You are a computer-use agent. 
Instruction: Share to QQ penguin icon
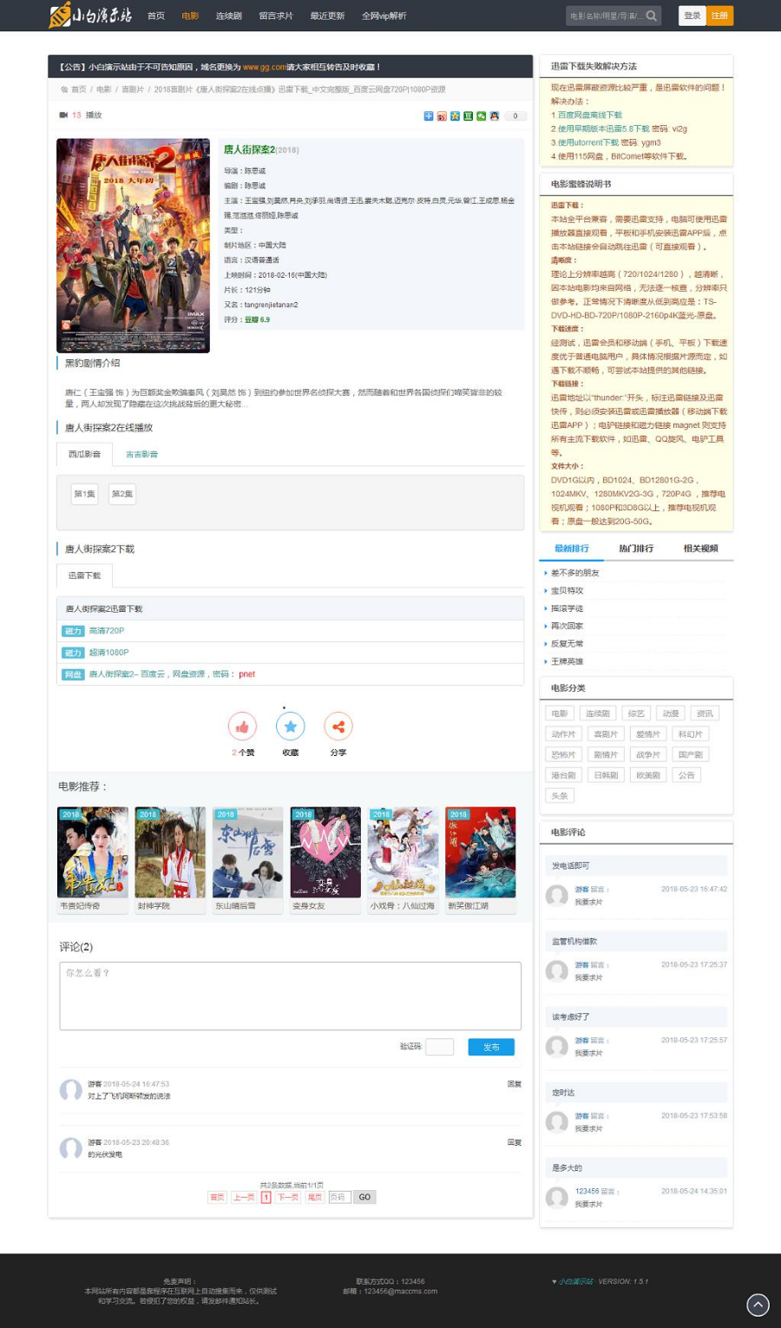pyautogui.click(x=494, y=115)
